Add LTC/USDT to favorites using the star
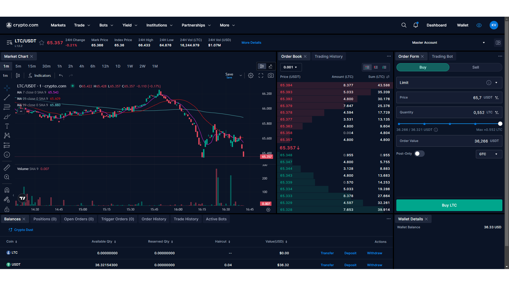Image resolution: width=509 pixels, height=286 pixels. click(42, 43)
